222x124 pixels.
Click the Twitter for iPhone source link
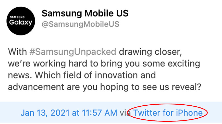tap(168, 113)
